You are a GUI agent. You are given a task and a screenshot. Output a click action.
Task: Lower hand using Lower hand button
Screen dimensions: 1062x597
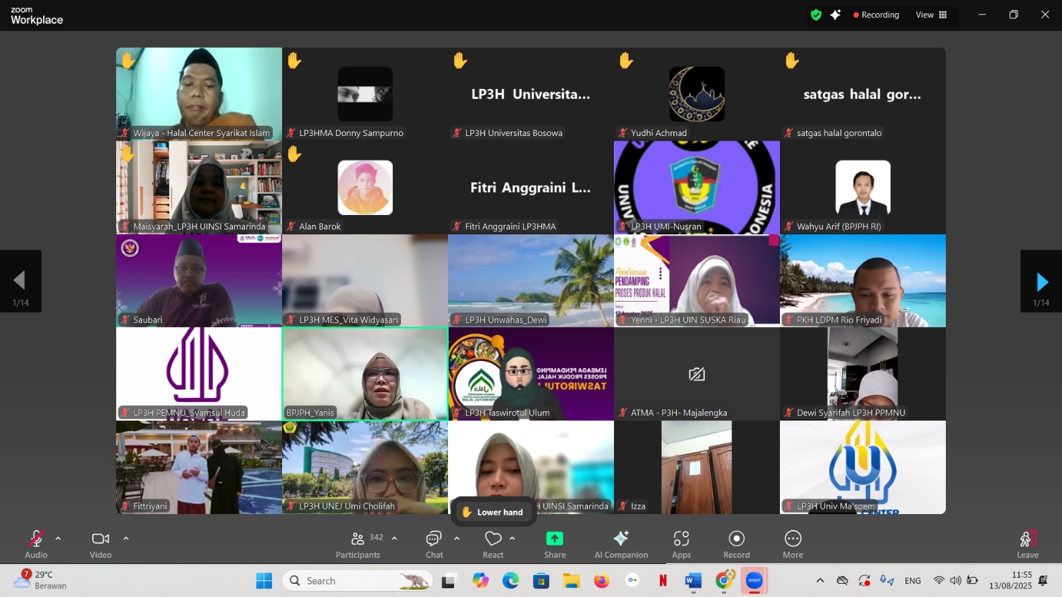[x=493, y=512]
